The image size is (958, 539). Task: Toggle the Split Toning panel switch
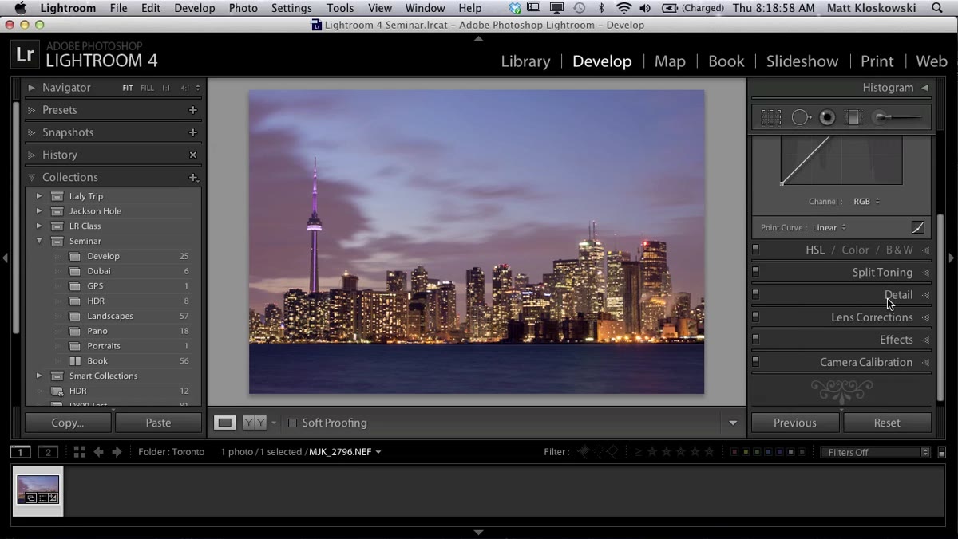[755, 272]
